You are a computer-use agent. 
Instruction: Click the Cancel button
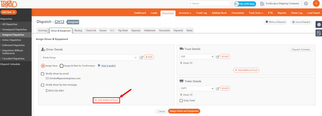click(x=161, y=111)
